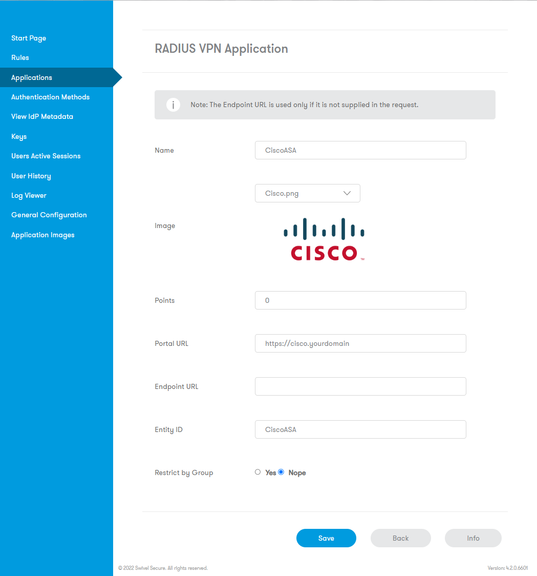The width and height of the screenshot is (537, 576).
Task: Click the Cisco logo image preview
Action: 325,238
